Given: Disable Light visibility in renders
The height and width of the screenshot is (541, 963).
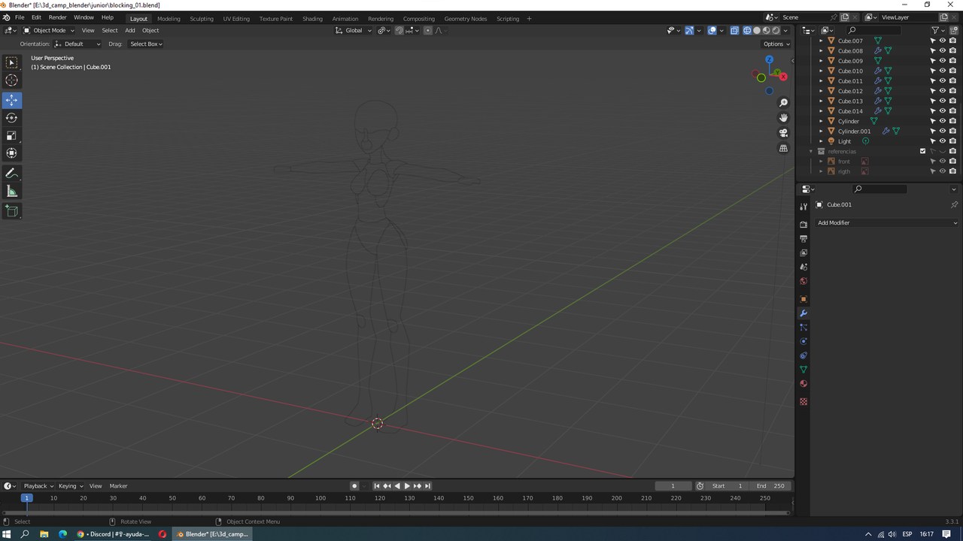Looking at the screenshot, I should (952, 141).
